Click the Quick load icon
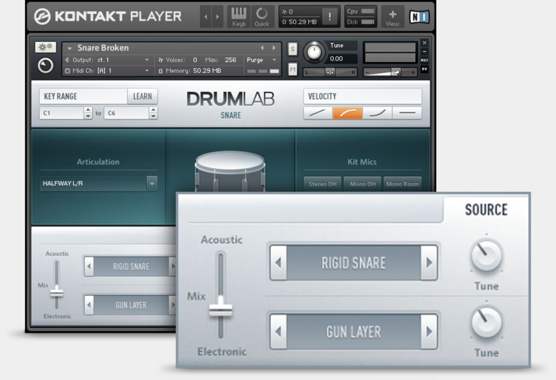This screenshot has width=556, height=380. pos(262,16)
